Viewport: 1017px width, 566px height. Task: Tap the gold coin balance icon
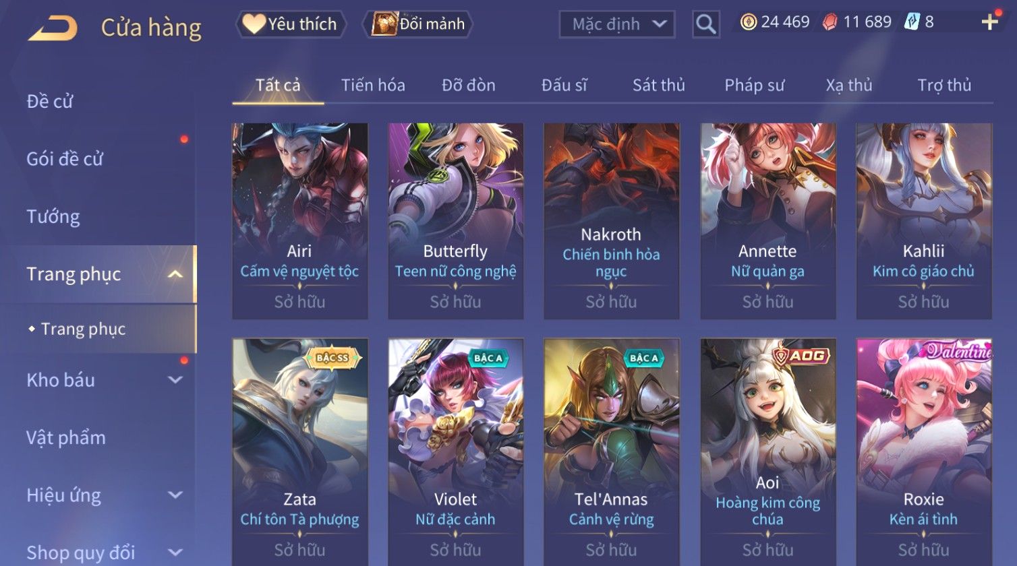(748, 22)
